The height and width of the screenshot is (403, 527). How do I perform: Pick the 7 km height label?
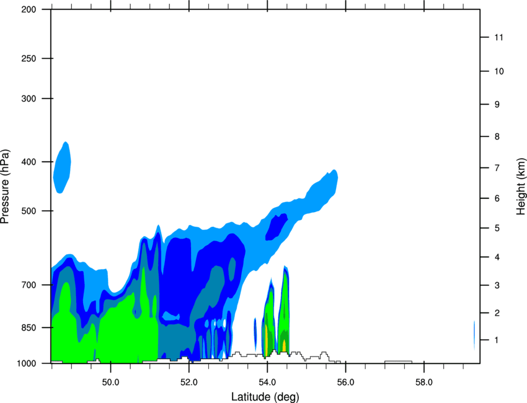497,167
